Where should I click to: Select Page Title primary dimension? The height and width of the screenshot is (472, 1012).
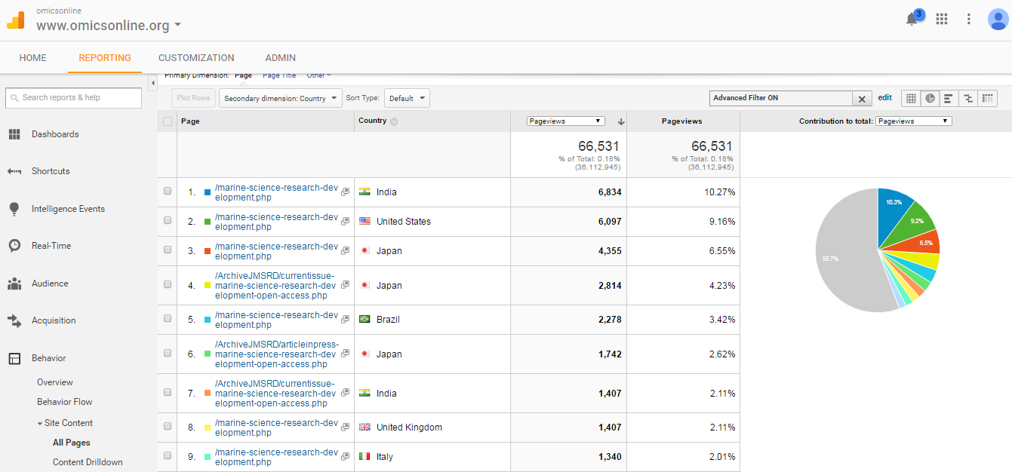coord(279,75)
